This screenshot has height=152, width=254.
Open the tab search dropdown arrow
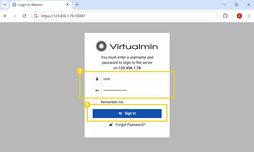coord(5,5)
